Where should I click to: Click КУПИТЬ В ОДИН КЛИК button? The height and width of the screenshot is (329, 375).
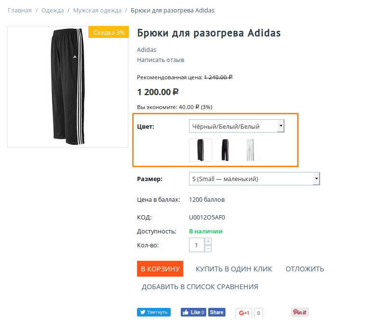click(234, 269)
